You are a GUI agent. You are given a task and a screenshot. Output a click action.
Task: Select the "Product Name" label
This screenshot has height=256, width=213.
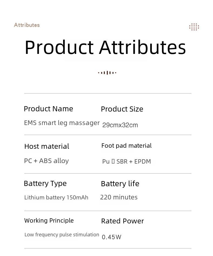pyautogui.click(x=48, y=109)
